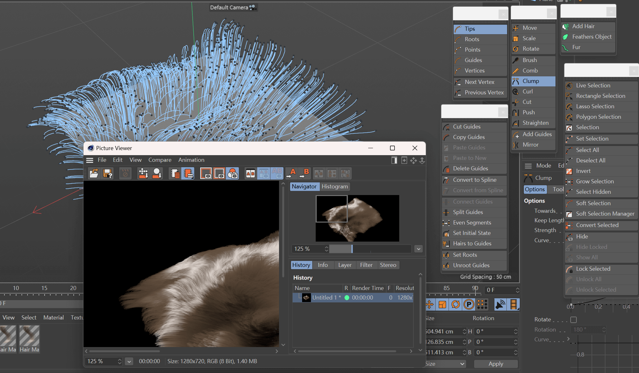This screenshot has width=639, height=373.
Task: Select the Straighten hair tool
Action: [x=533, y=123]
